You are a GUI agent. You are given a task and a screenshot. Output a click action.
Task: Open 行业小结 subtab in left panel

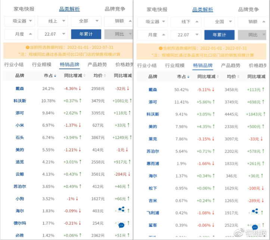click(14, 65)
